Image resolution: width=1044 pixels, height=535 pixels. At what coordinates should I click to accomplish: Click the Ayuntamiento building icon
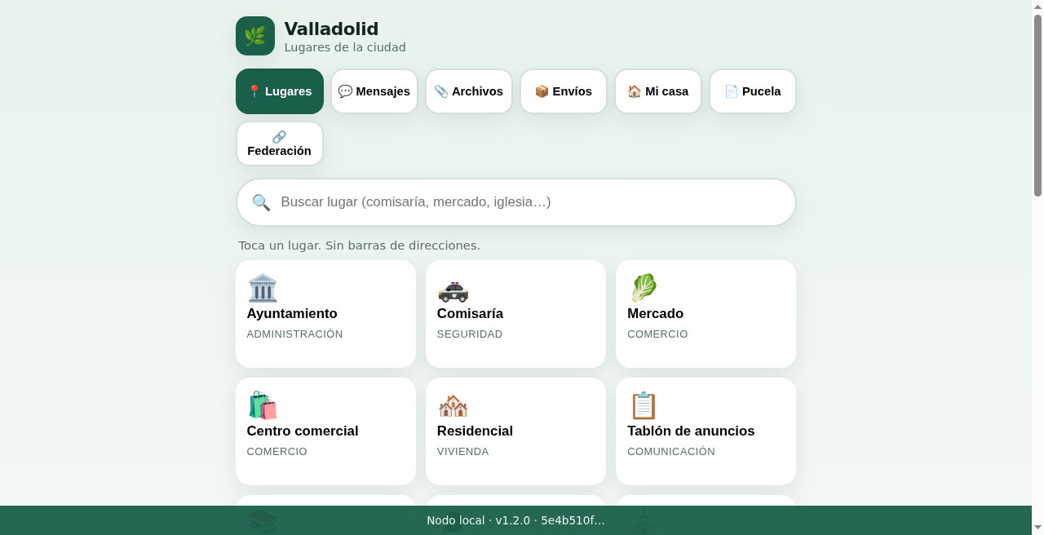(x=263, y=288)
